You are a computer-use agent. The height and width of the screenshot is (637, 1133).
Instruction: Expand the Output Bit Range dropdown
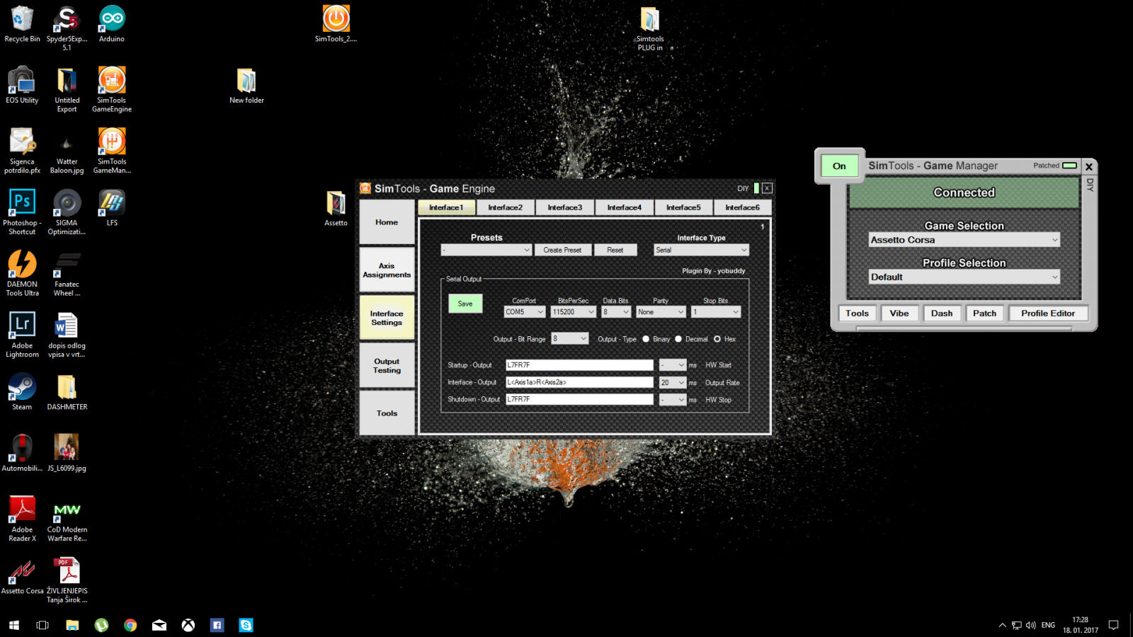(x=570, y=339)
